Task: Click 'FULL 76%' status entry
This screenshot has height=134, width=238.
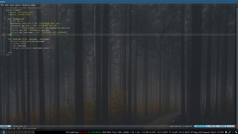Action: pos(117,132)
